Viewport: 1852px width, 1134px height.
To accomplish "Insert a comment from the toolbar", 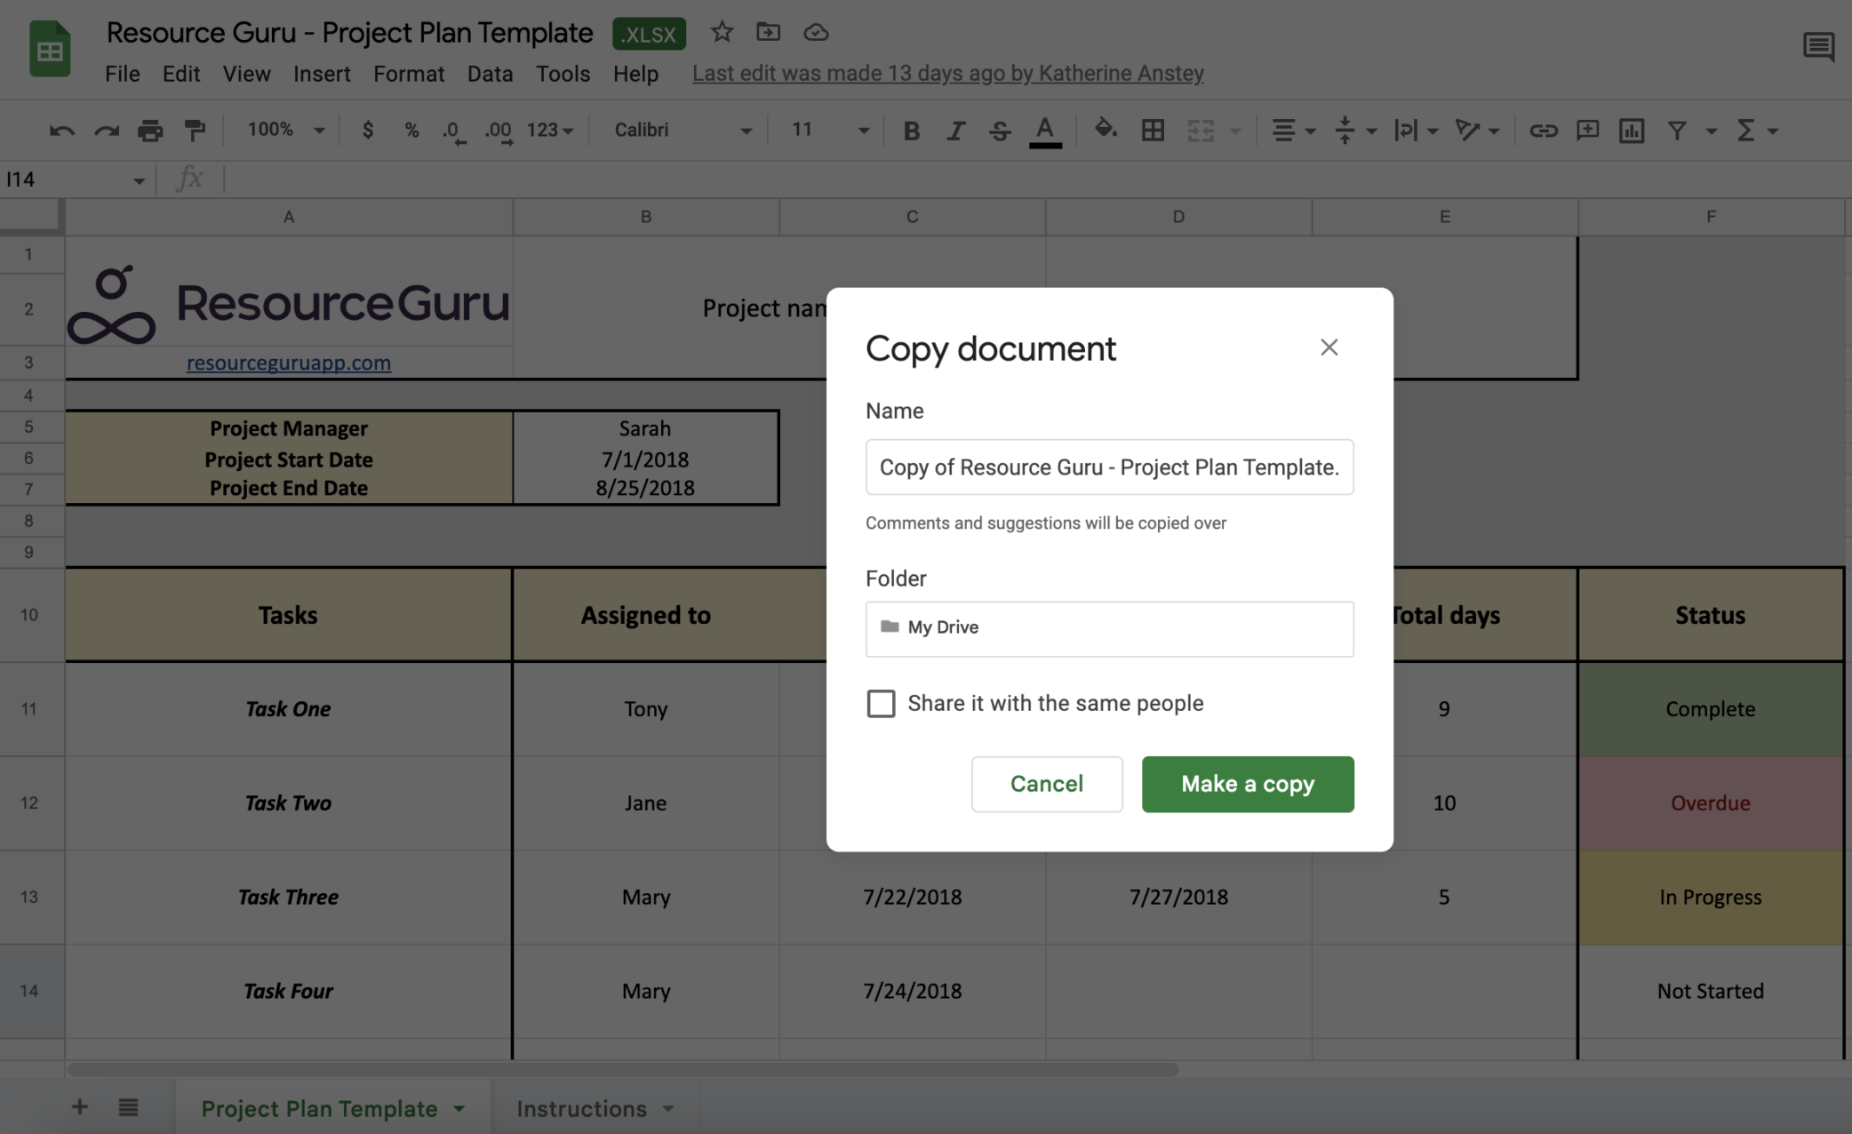I will 1587,130.
